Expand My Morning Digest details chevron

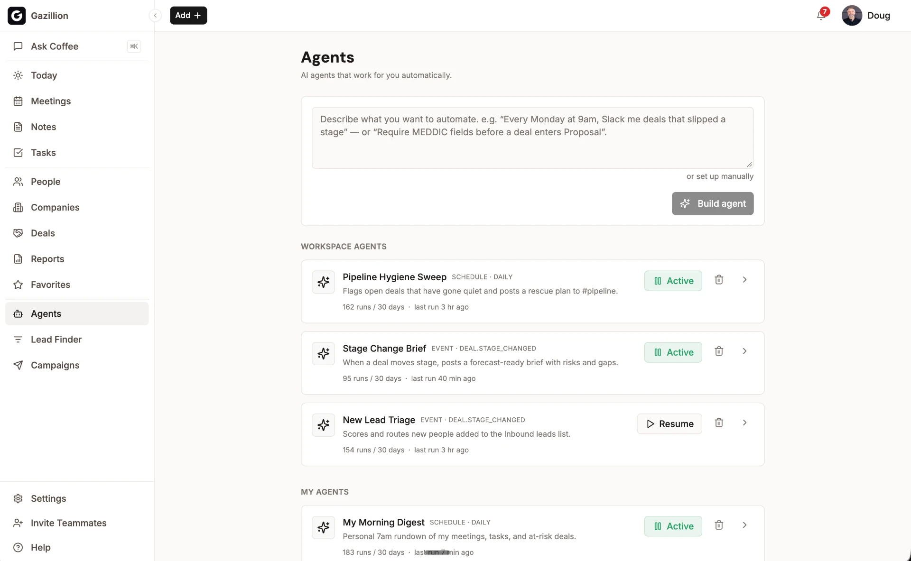[x=744, y=525]
